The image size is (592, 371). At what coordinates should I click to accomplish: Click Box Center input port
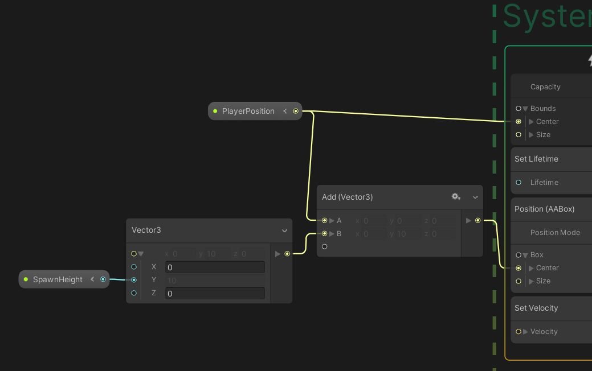518,268
